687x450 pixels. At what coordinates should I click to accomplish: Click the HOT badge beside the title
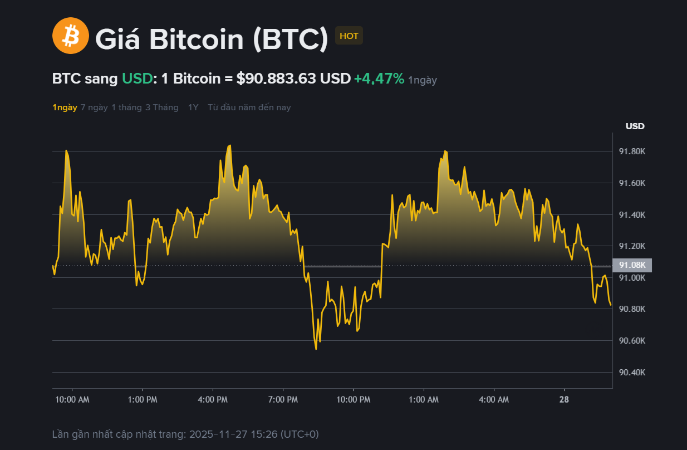point(349,36)
